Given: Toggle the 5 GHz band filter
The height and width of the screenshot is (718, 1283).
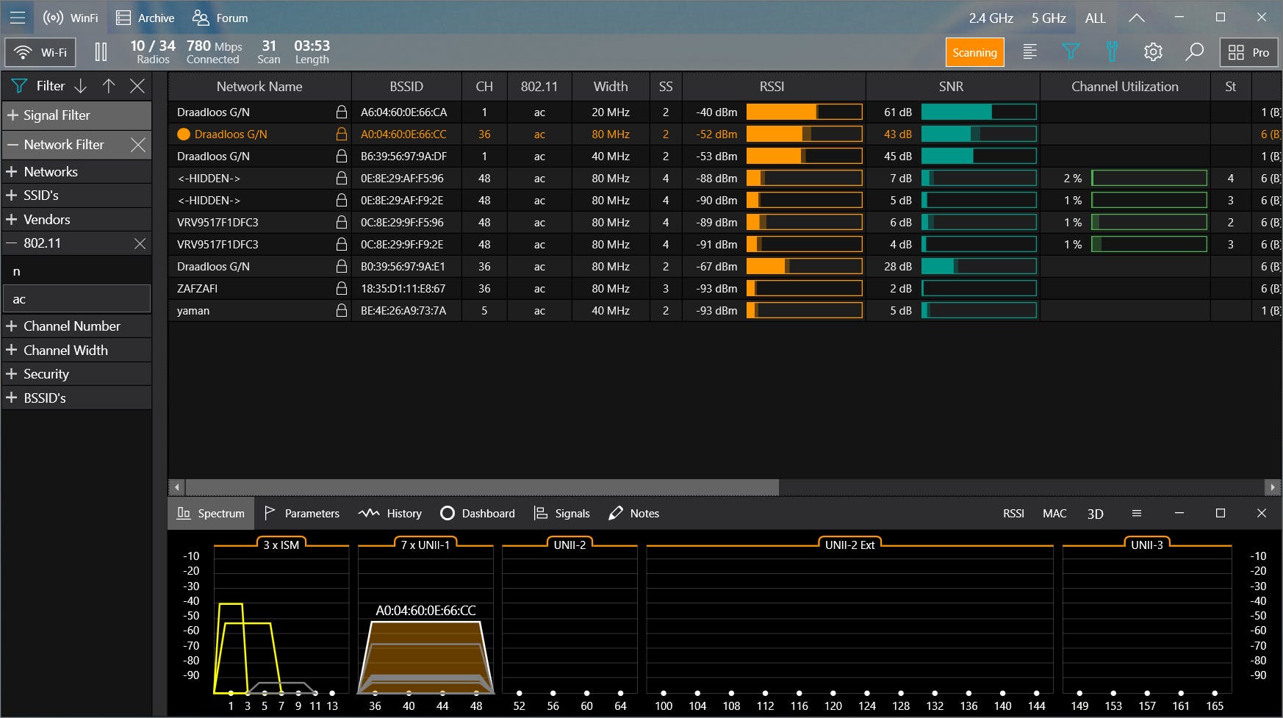Looking at the screenshot, I should (1048, 18).
